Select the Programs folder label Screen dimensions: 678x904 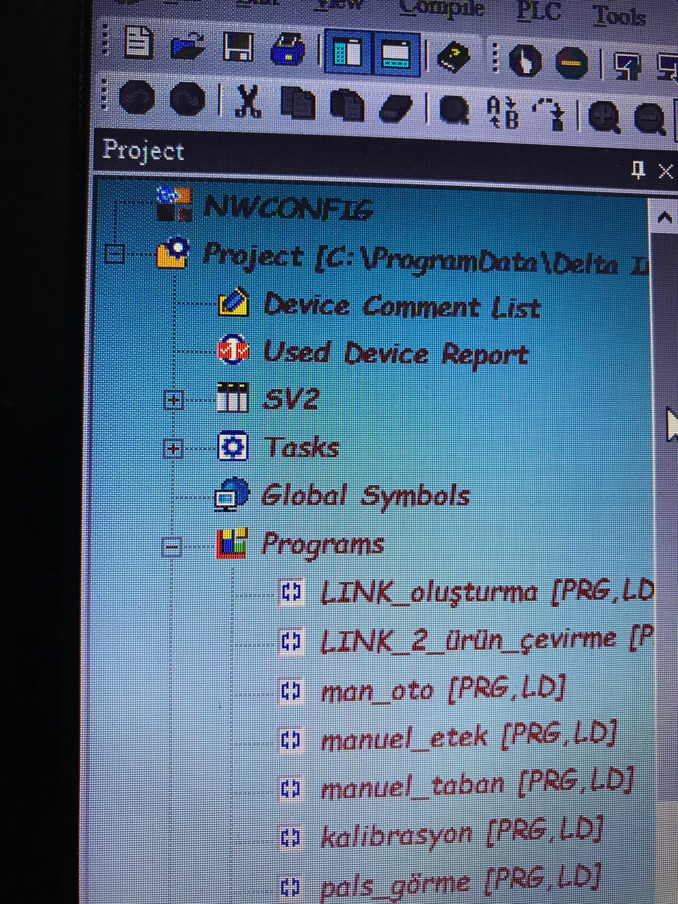[323, 544]
